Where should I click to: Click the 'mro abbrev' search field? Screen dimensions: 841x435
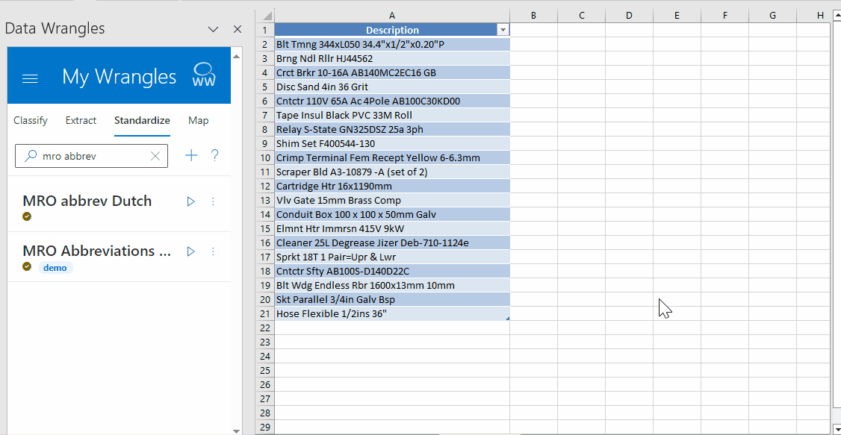[91, 156]
